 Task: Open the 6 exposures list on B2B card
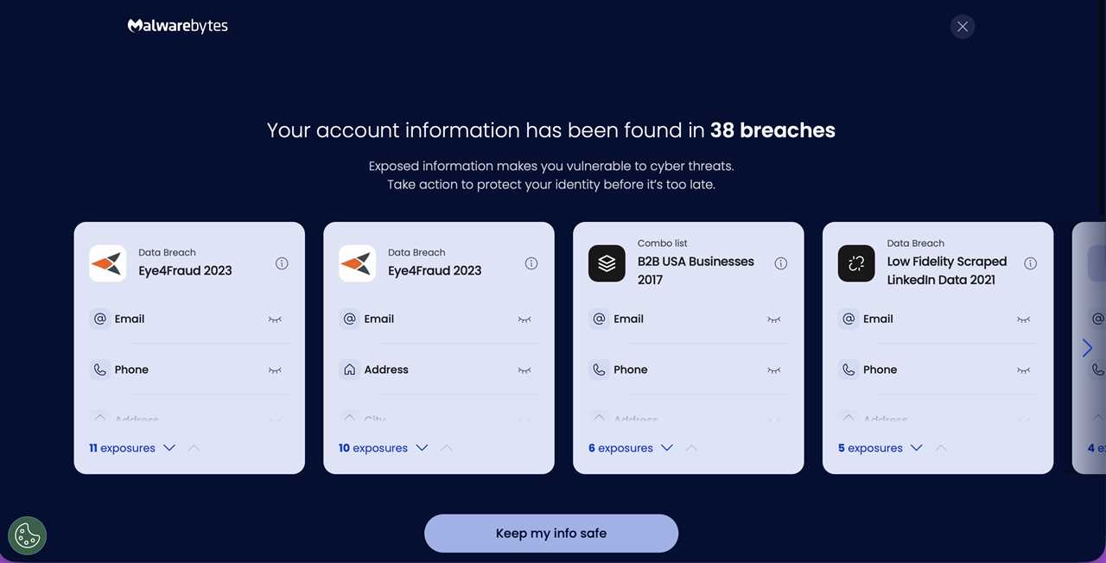[x=666, y=447]
